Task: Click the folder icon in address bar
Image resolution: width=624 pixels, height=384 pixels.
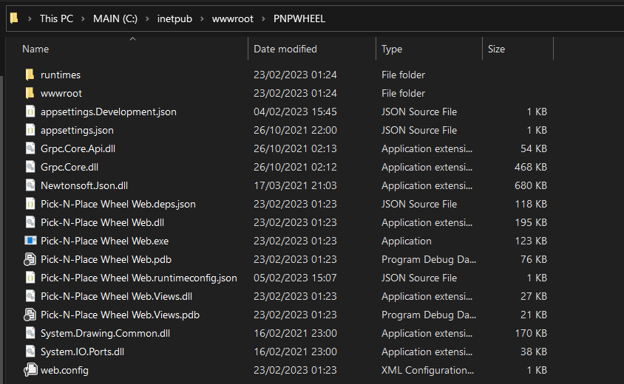Action: click(14, 18)
